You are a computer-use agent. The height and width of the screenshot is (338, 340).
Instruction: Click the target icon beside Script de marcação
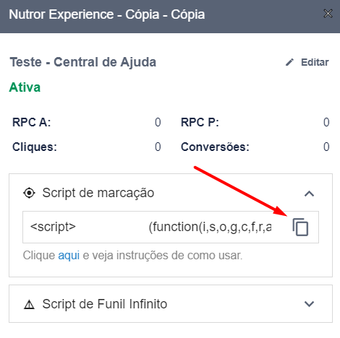coord(30,193)
